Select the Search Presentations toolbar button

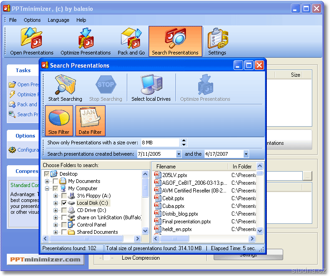pyautogui.click(x=175, y=41)
